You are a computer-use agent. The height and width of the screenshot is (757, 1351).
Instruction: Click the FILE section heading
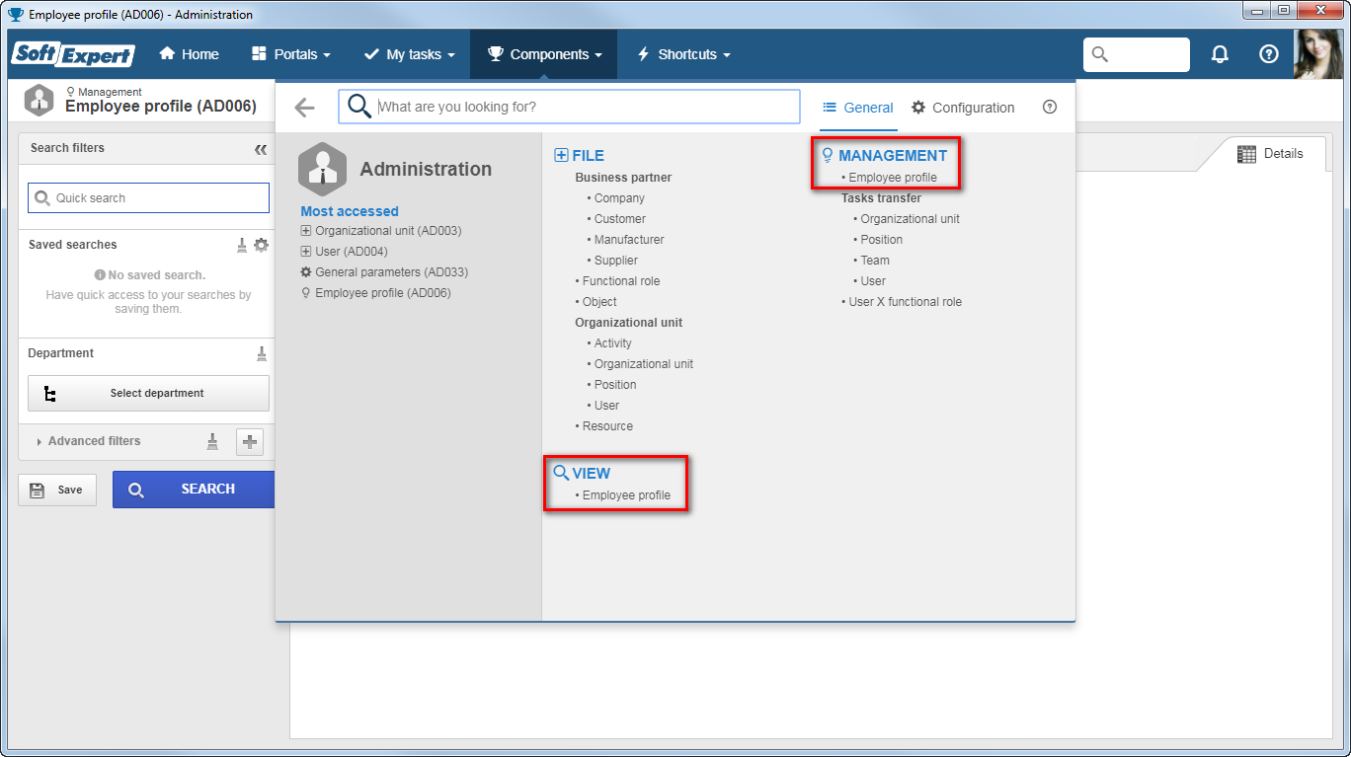point(580,155)
